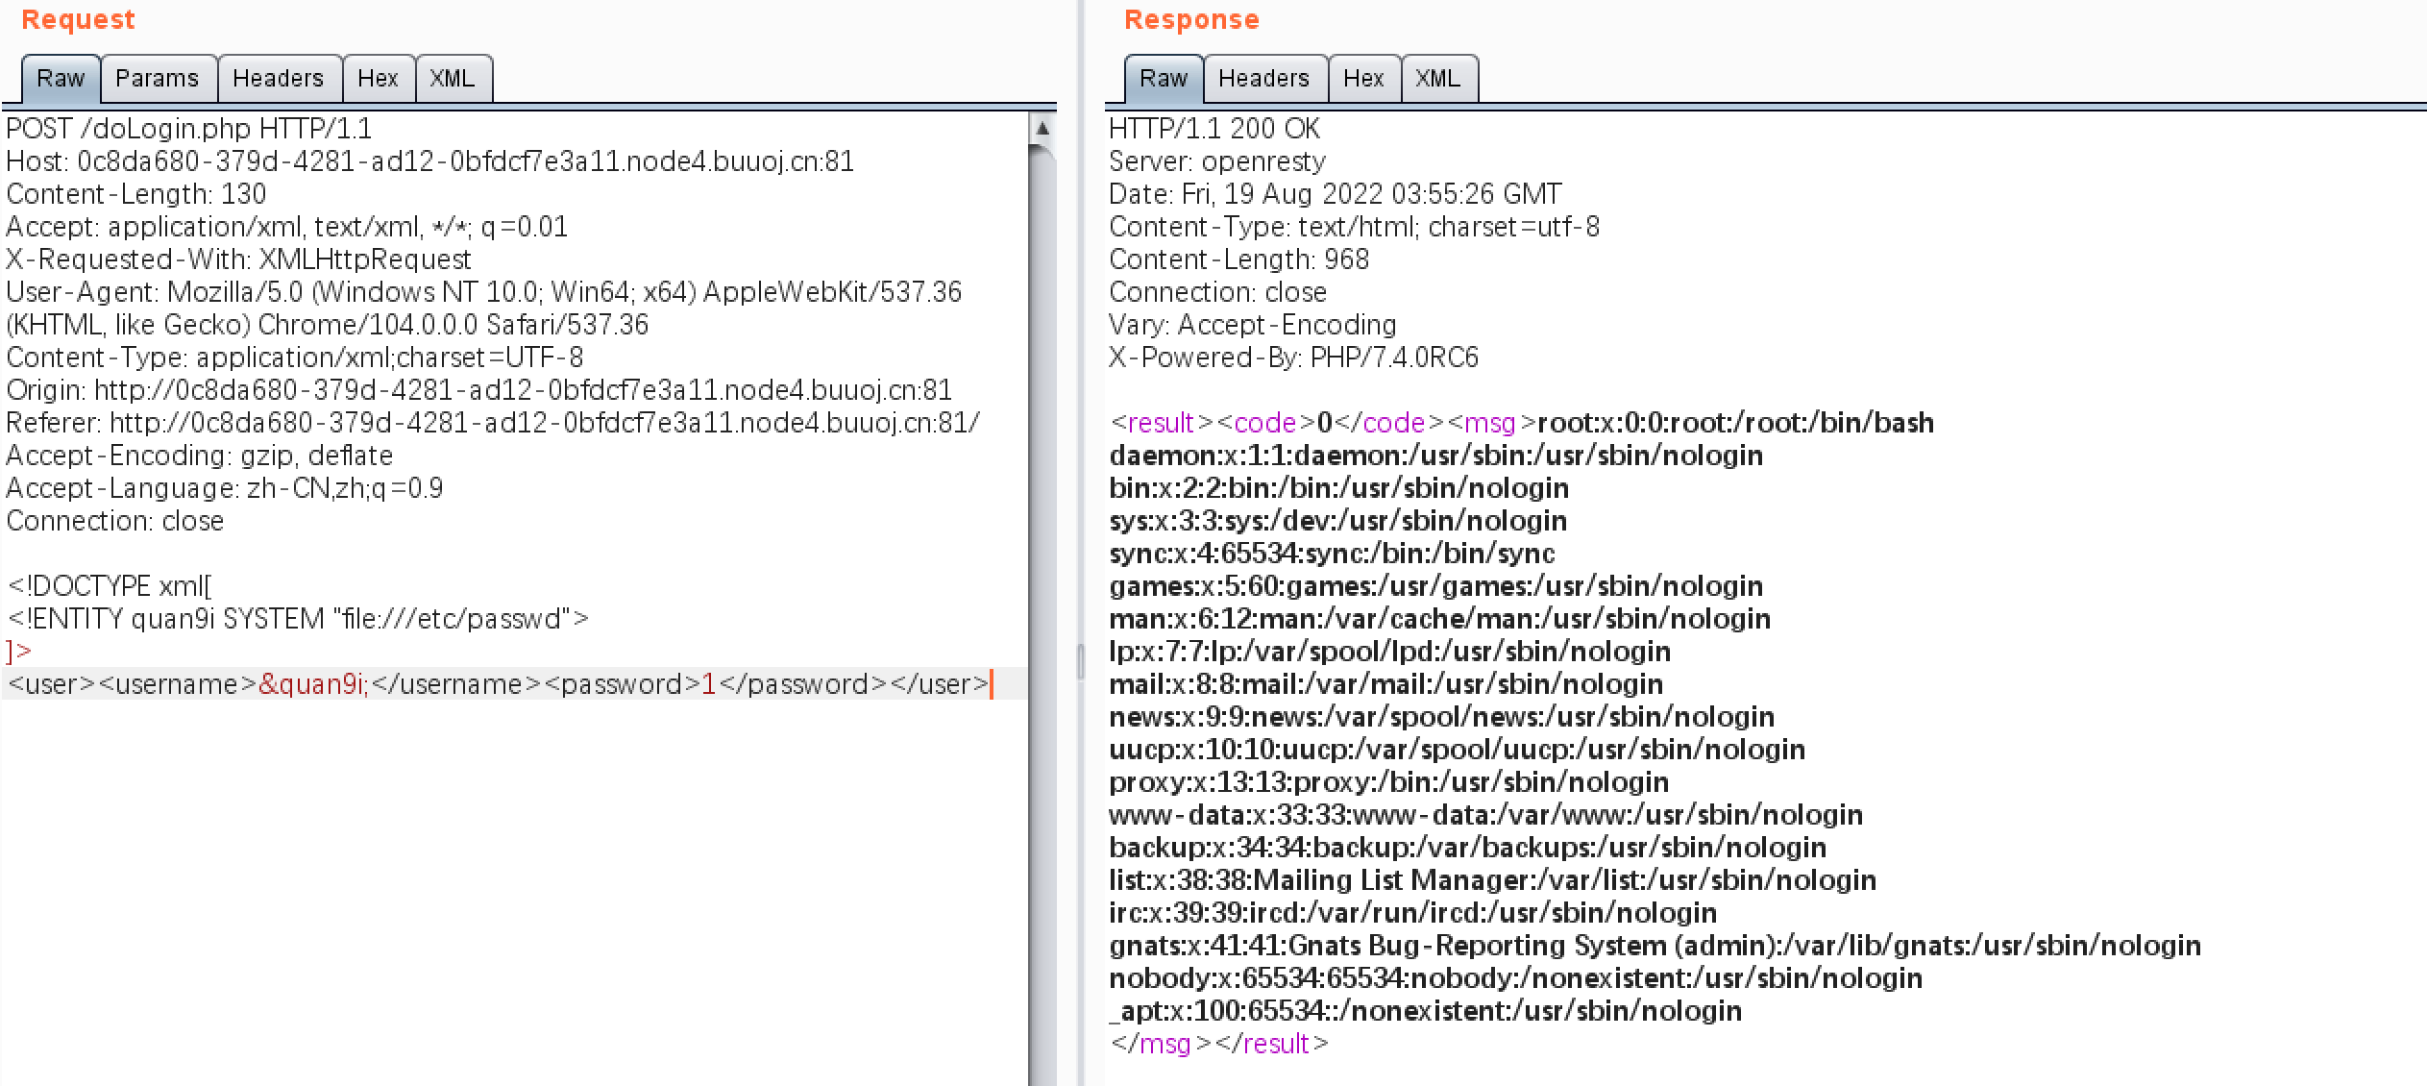2427x1086 pixels.
Task: Click the password value 1 in payload
Action: point(709,684)
